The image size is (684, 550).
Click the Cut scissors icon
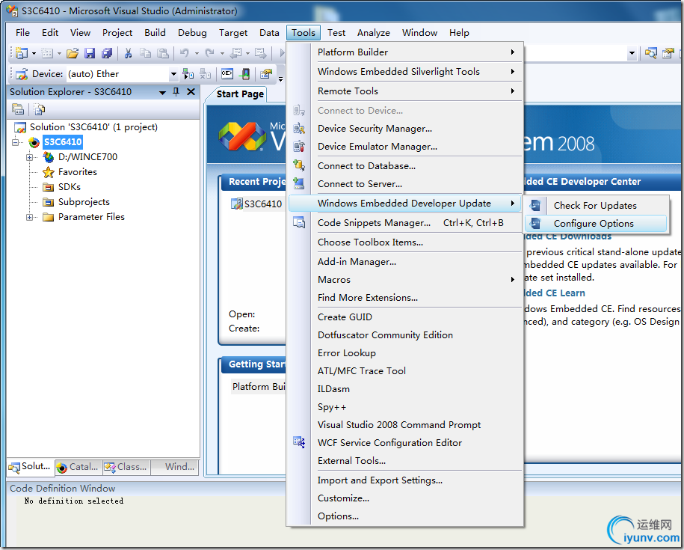pyautogui.click(x=128, y=53)
